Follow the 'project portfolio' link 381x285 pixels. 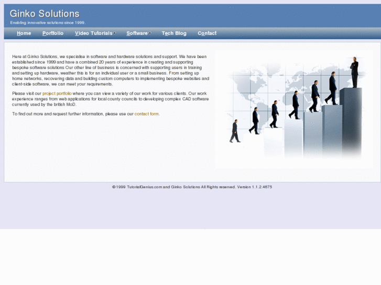pos(57,94)
